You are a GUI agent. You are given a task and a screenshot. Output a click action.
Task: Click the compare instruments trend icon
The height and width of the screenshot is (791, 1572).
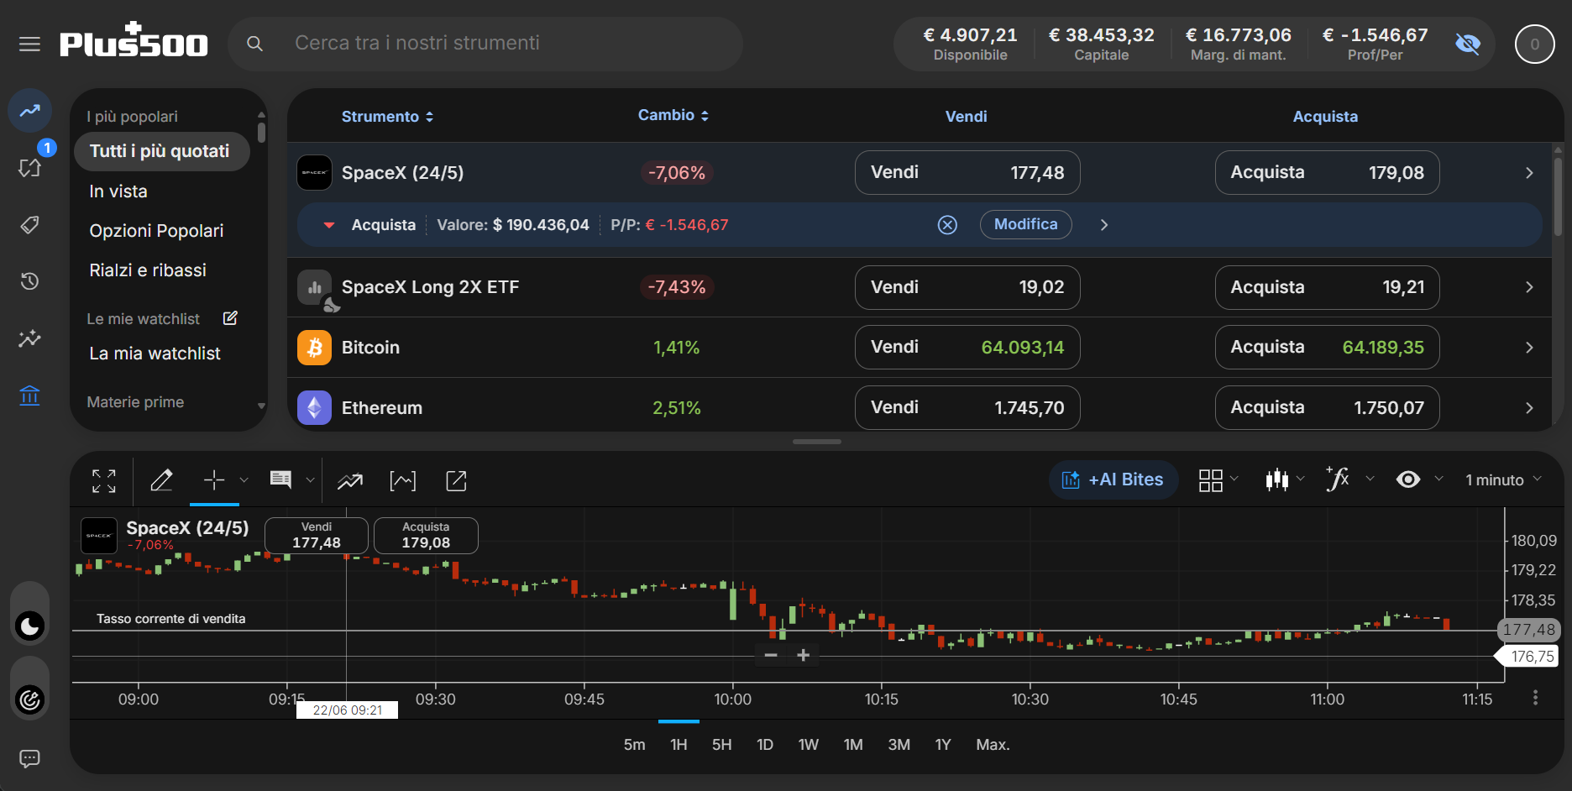click(350, 481)
